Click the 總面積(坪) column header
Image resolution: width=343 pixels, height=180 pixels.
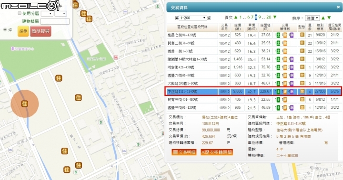point(265,27)
